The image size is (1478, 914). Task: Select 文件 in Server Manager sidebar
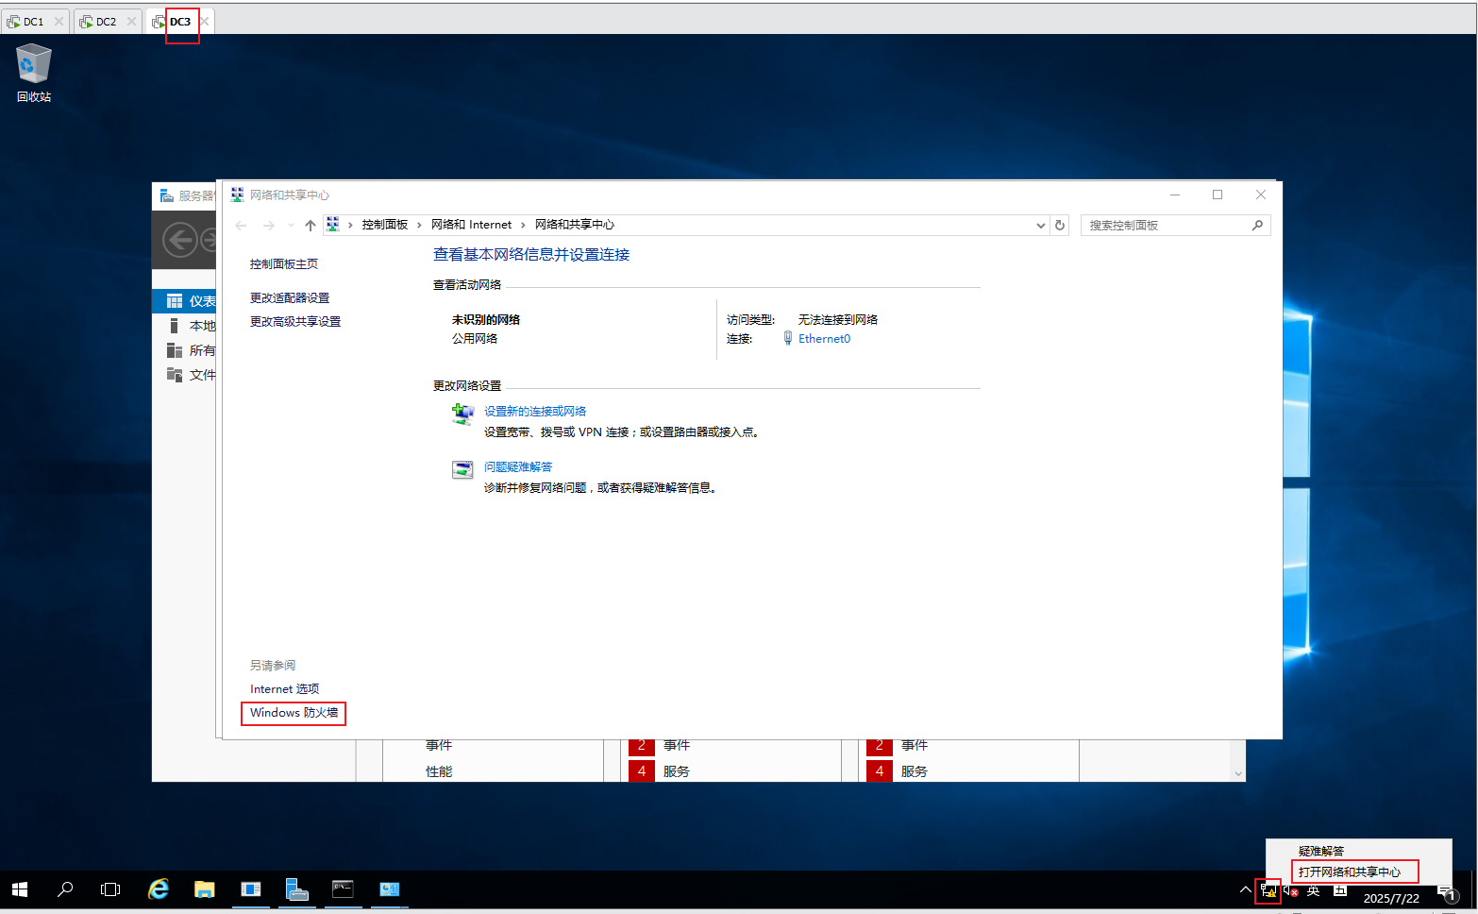point(185,375)
